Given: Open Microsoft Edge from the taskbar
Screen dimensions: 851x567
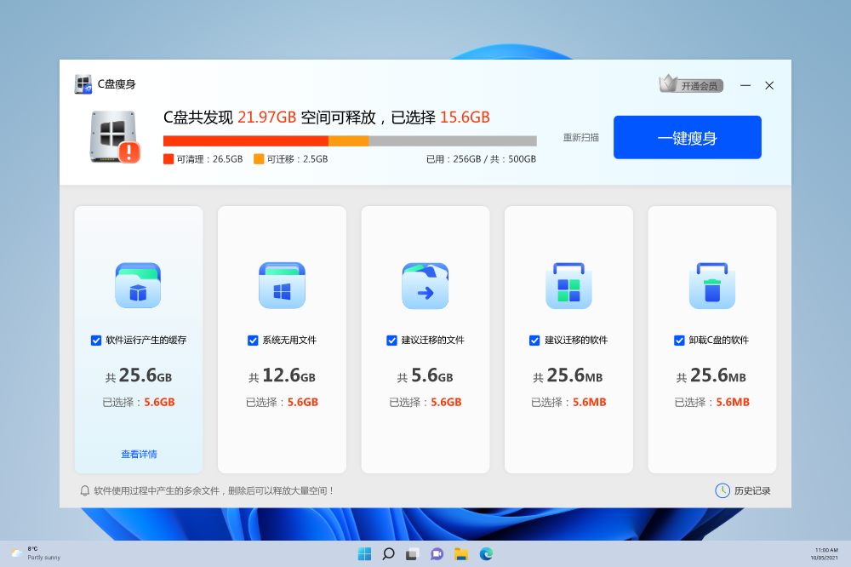Looking at the screenshot, I should click(x=486, y=554).
